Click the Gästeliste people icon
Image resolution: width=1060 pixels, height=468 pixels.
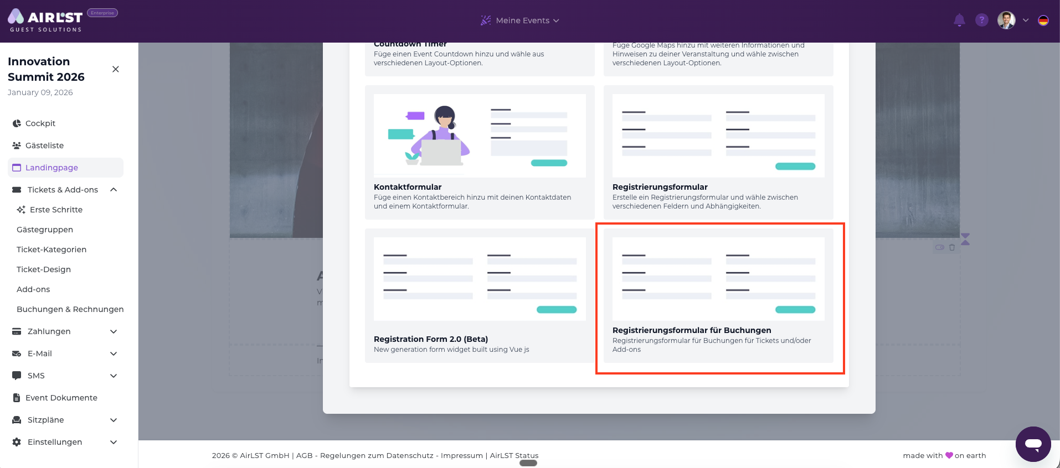click(17, 145)
